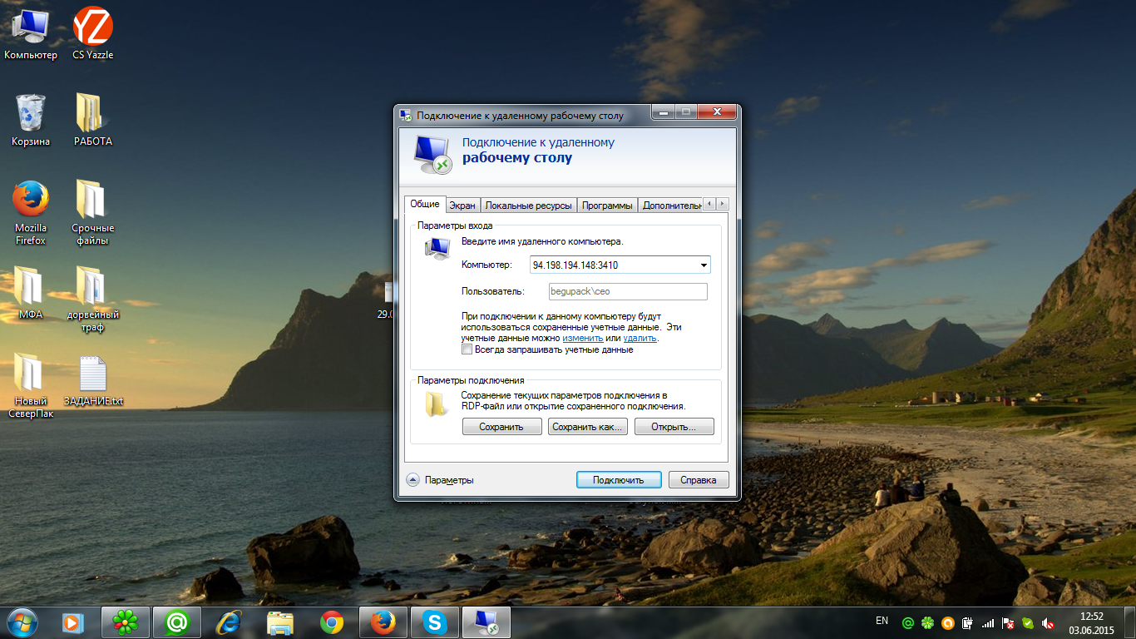Switch to Firefox window in the taskbar
The height and width of the screenshot is (639, 1136).
pyautogui.click(x=383, y=622)
